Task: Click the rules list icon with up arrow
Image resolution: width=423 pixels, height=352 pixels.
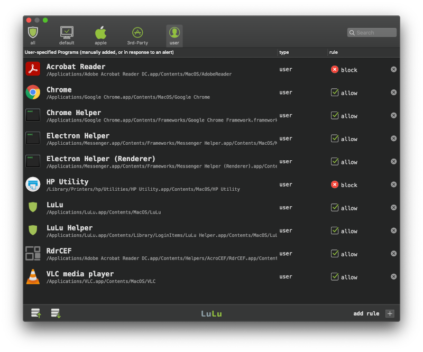Action: coord(36,313)
